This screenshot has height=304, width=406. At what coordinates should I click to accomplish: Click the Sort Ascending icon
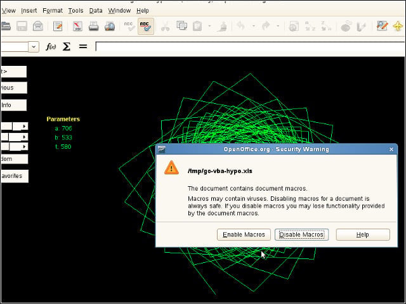[310, 26]
